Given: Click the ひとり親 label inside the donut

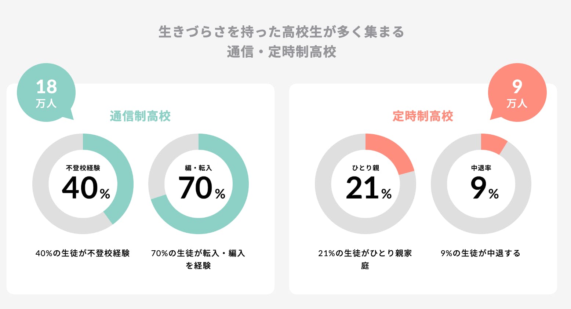Looking at the screenshot, I should [365, 168].
